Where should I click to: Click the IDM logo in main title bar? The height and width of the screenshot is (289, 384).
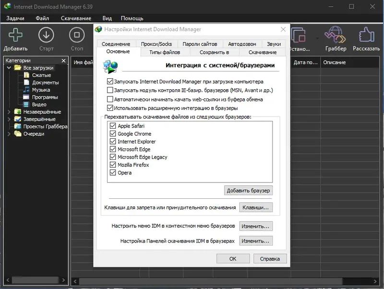click(x=8, y=6)
